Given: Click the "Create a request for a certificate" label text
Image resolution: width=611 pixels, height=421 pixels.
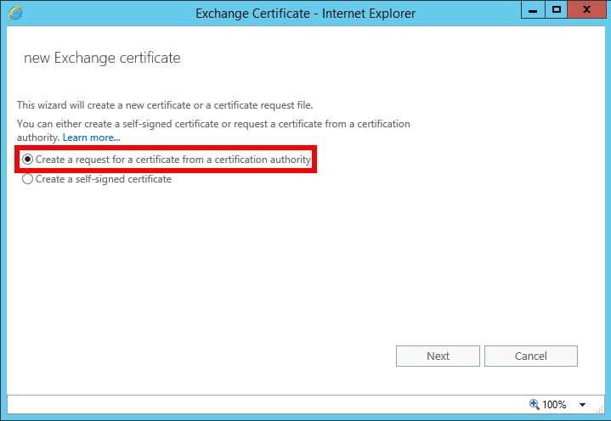Looking at the screenshot, I should tap(173, 160).
